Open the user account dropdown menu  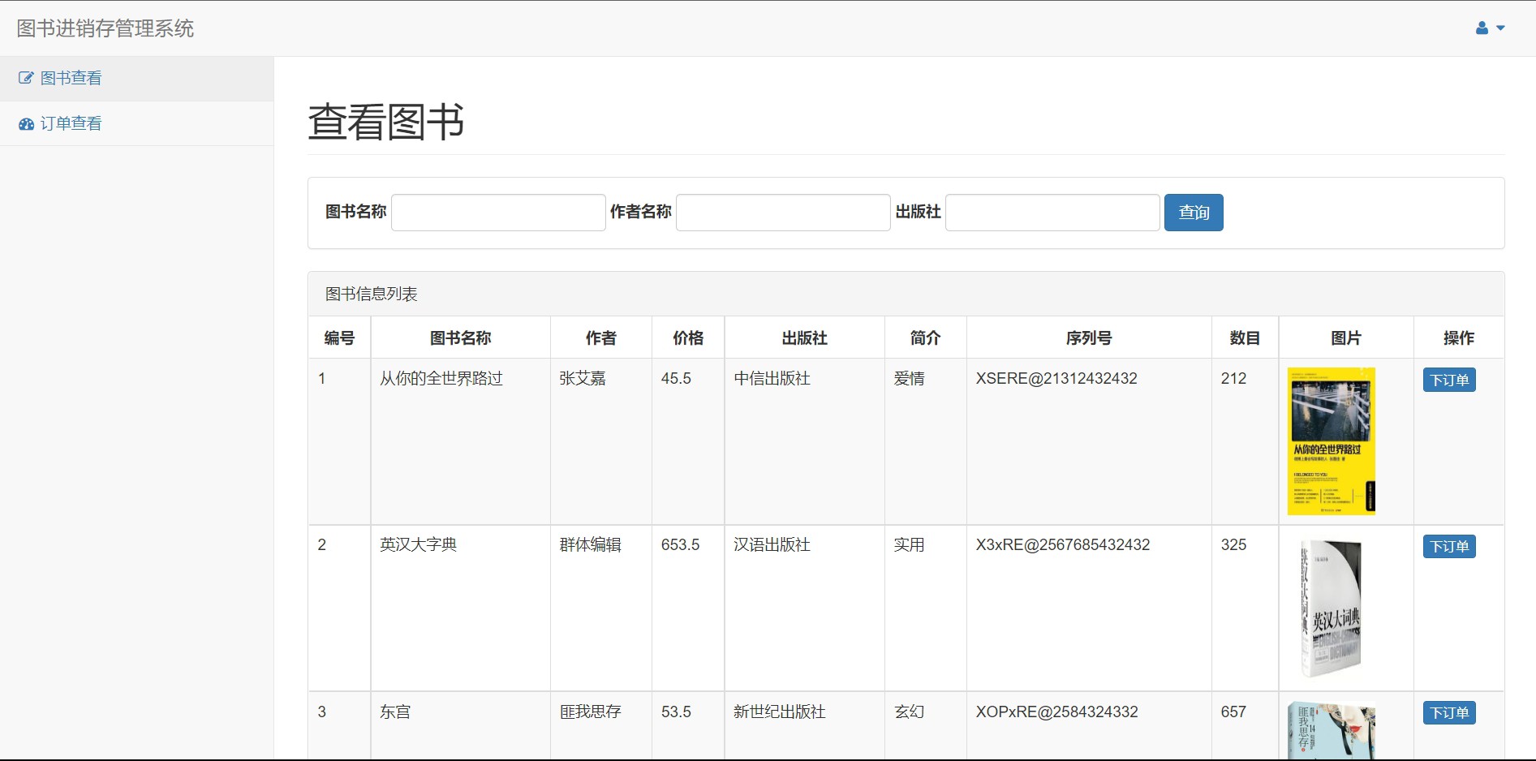[1490, 28]
